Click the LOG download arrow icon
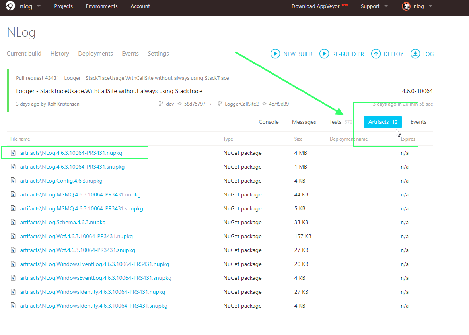 click(415, 54)
